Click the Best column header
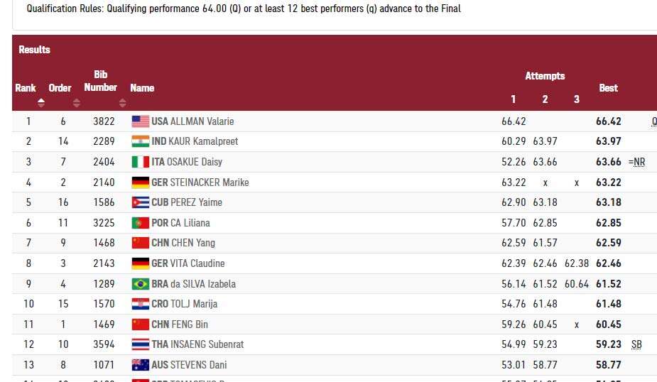The width and height of the screenshot is (657, 382). [609, 88]
